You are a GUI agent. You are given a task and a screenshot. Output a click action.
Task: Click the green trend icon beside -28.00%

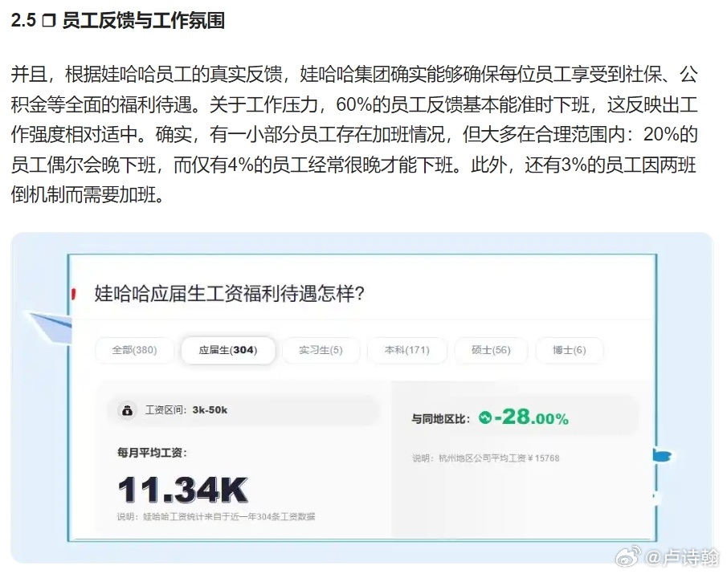485,417
